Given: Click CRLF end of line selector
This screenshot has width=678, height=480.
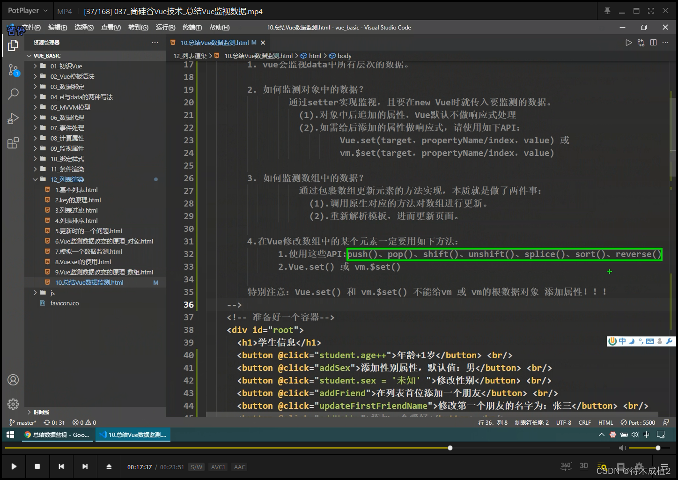Looking at the screenshot, I should coord(584,422).
